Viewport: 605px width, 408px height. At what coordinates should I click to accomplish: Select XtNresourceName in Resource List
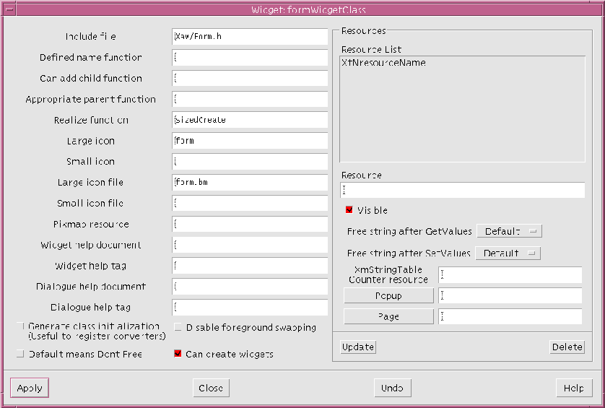pos(383,63)
